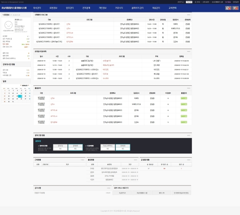
Task: Open the 페이스북 external service button
Action: pyautogui.click(x=162, y=193)
